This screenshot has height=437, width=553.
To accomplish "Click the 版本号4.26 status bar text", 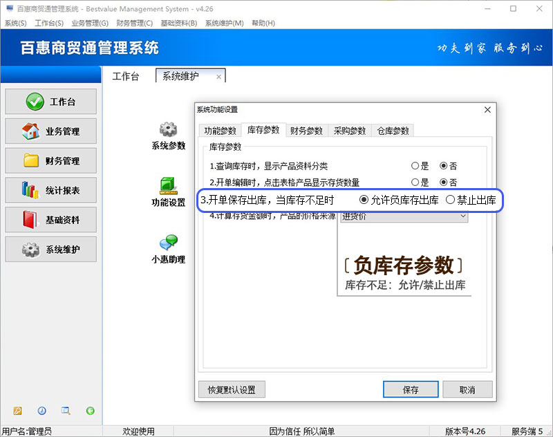I will [x=465, y=431].
